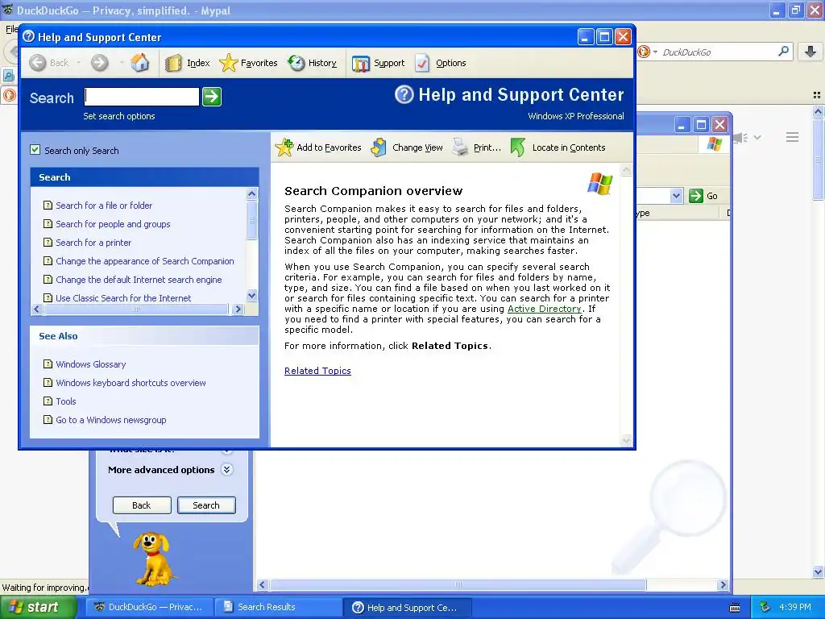Click the network tray icon near clock
The image size is (825, 619).
[x=765, y=607]
